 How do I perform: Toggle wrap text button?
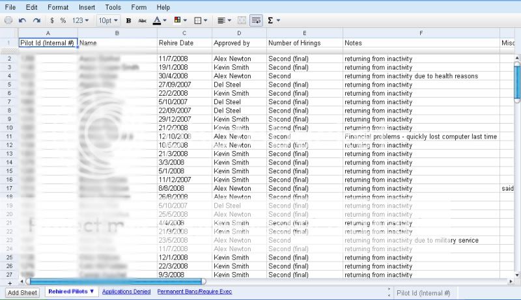click(x=256, y=20)
